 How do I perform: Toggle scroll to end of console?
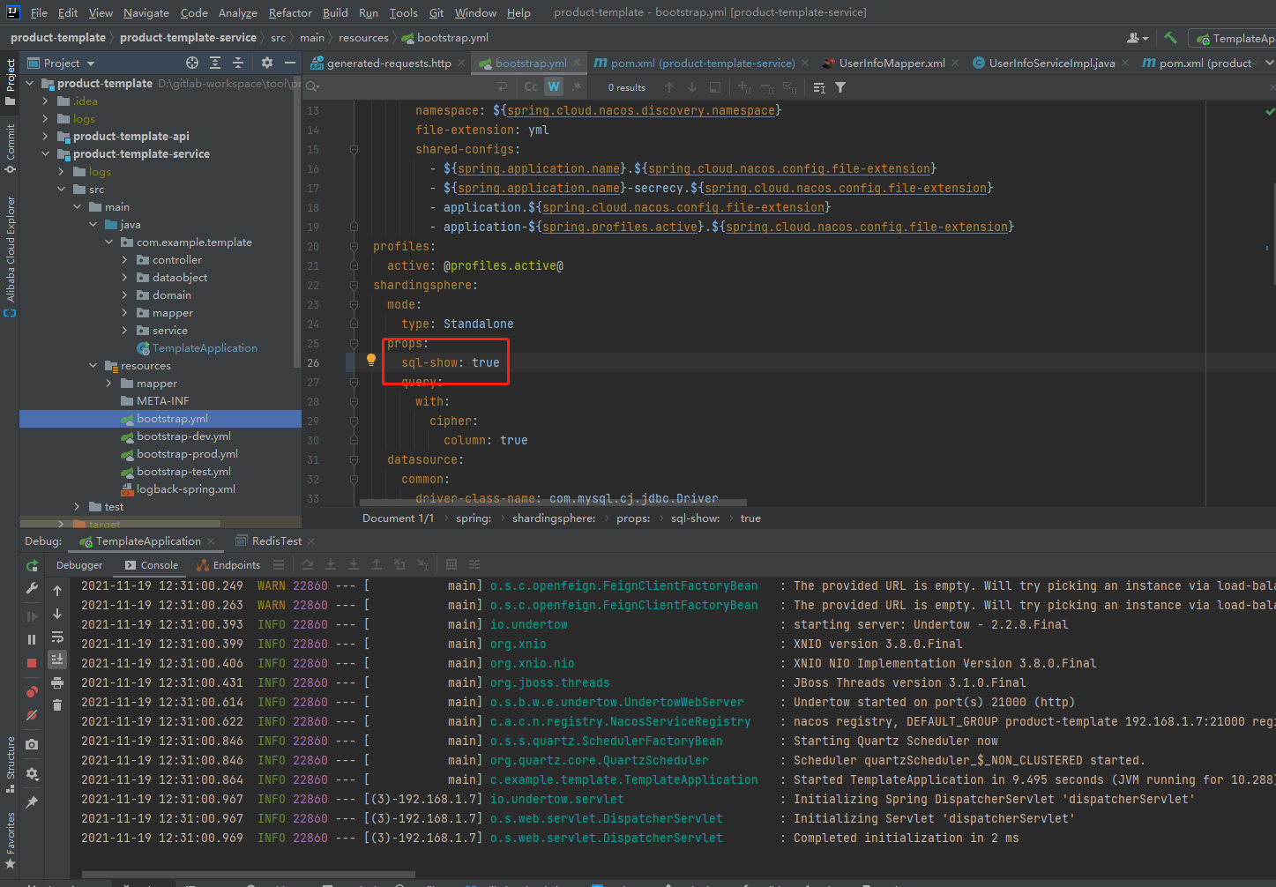pos(57,659)
